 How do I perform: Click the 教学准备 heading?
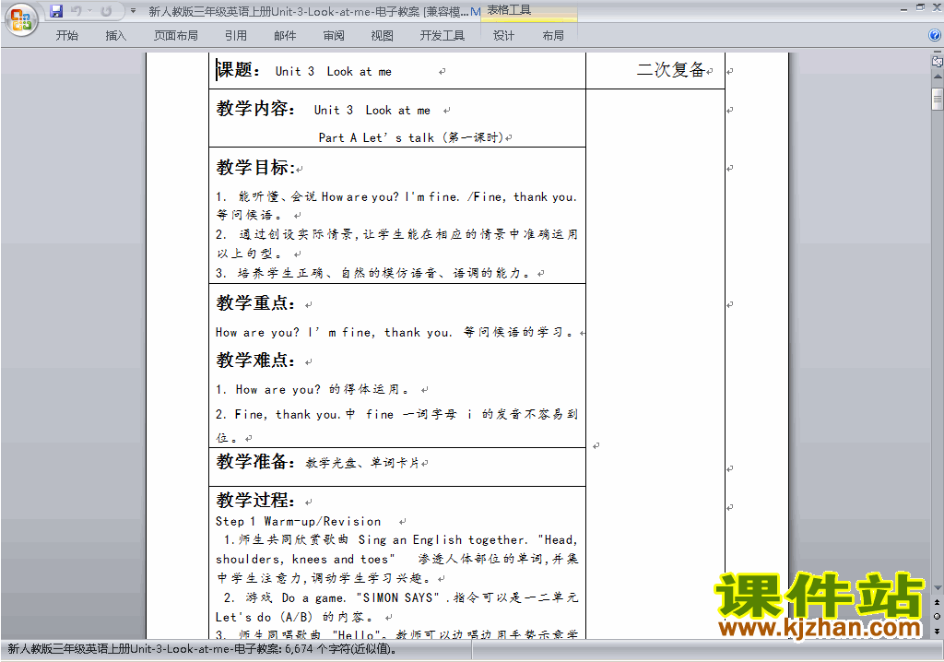[256, 461]
